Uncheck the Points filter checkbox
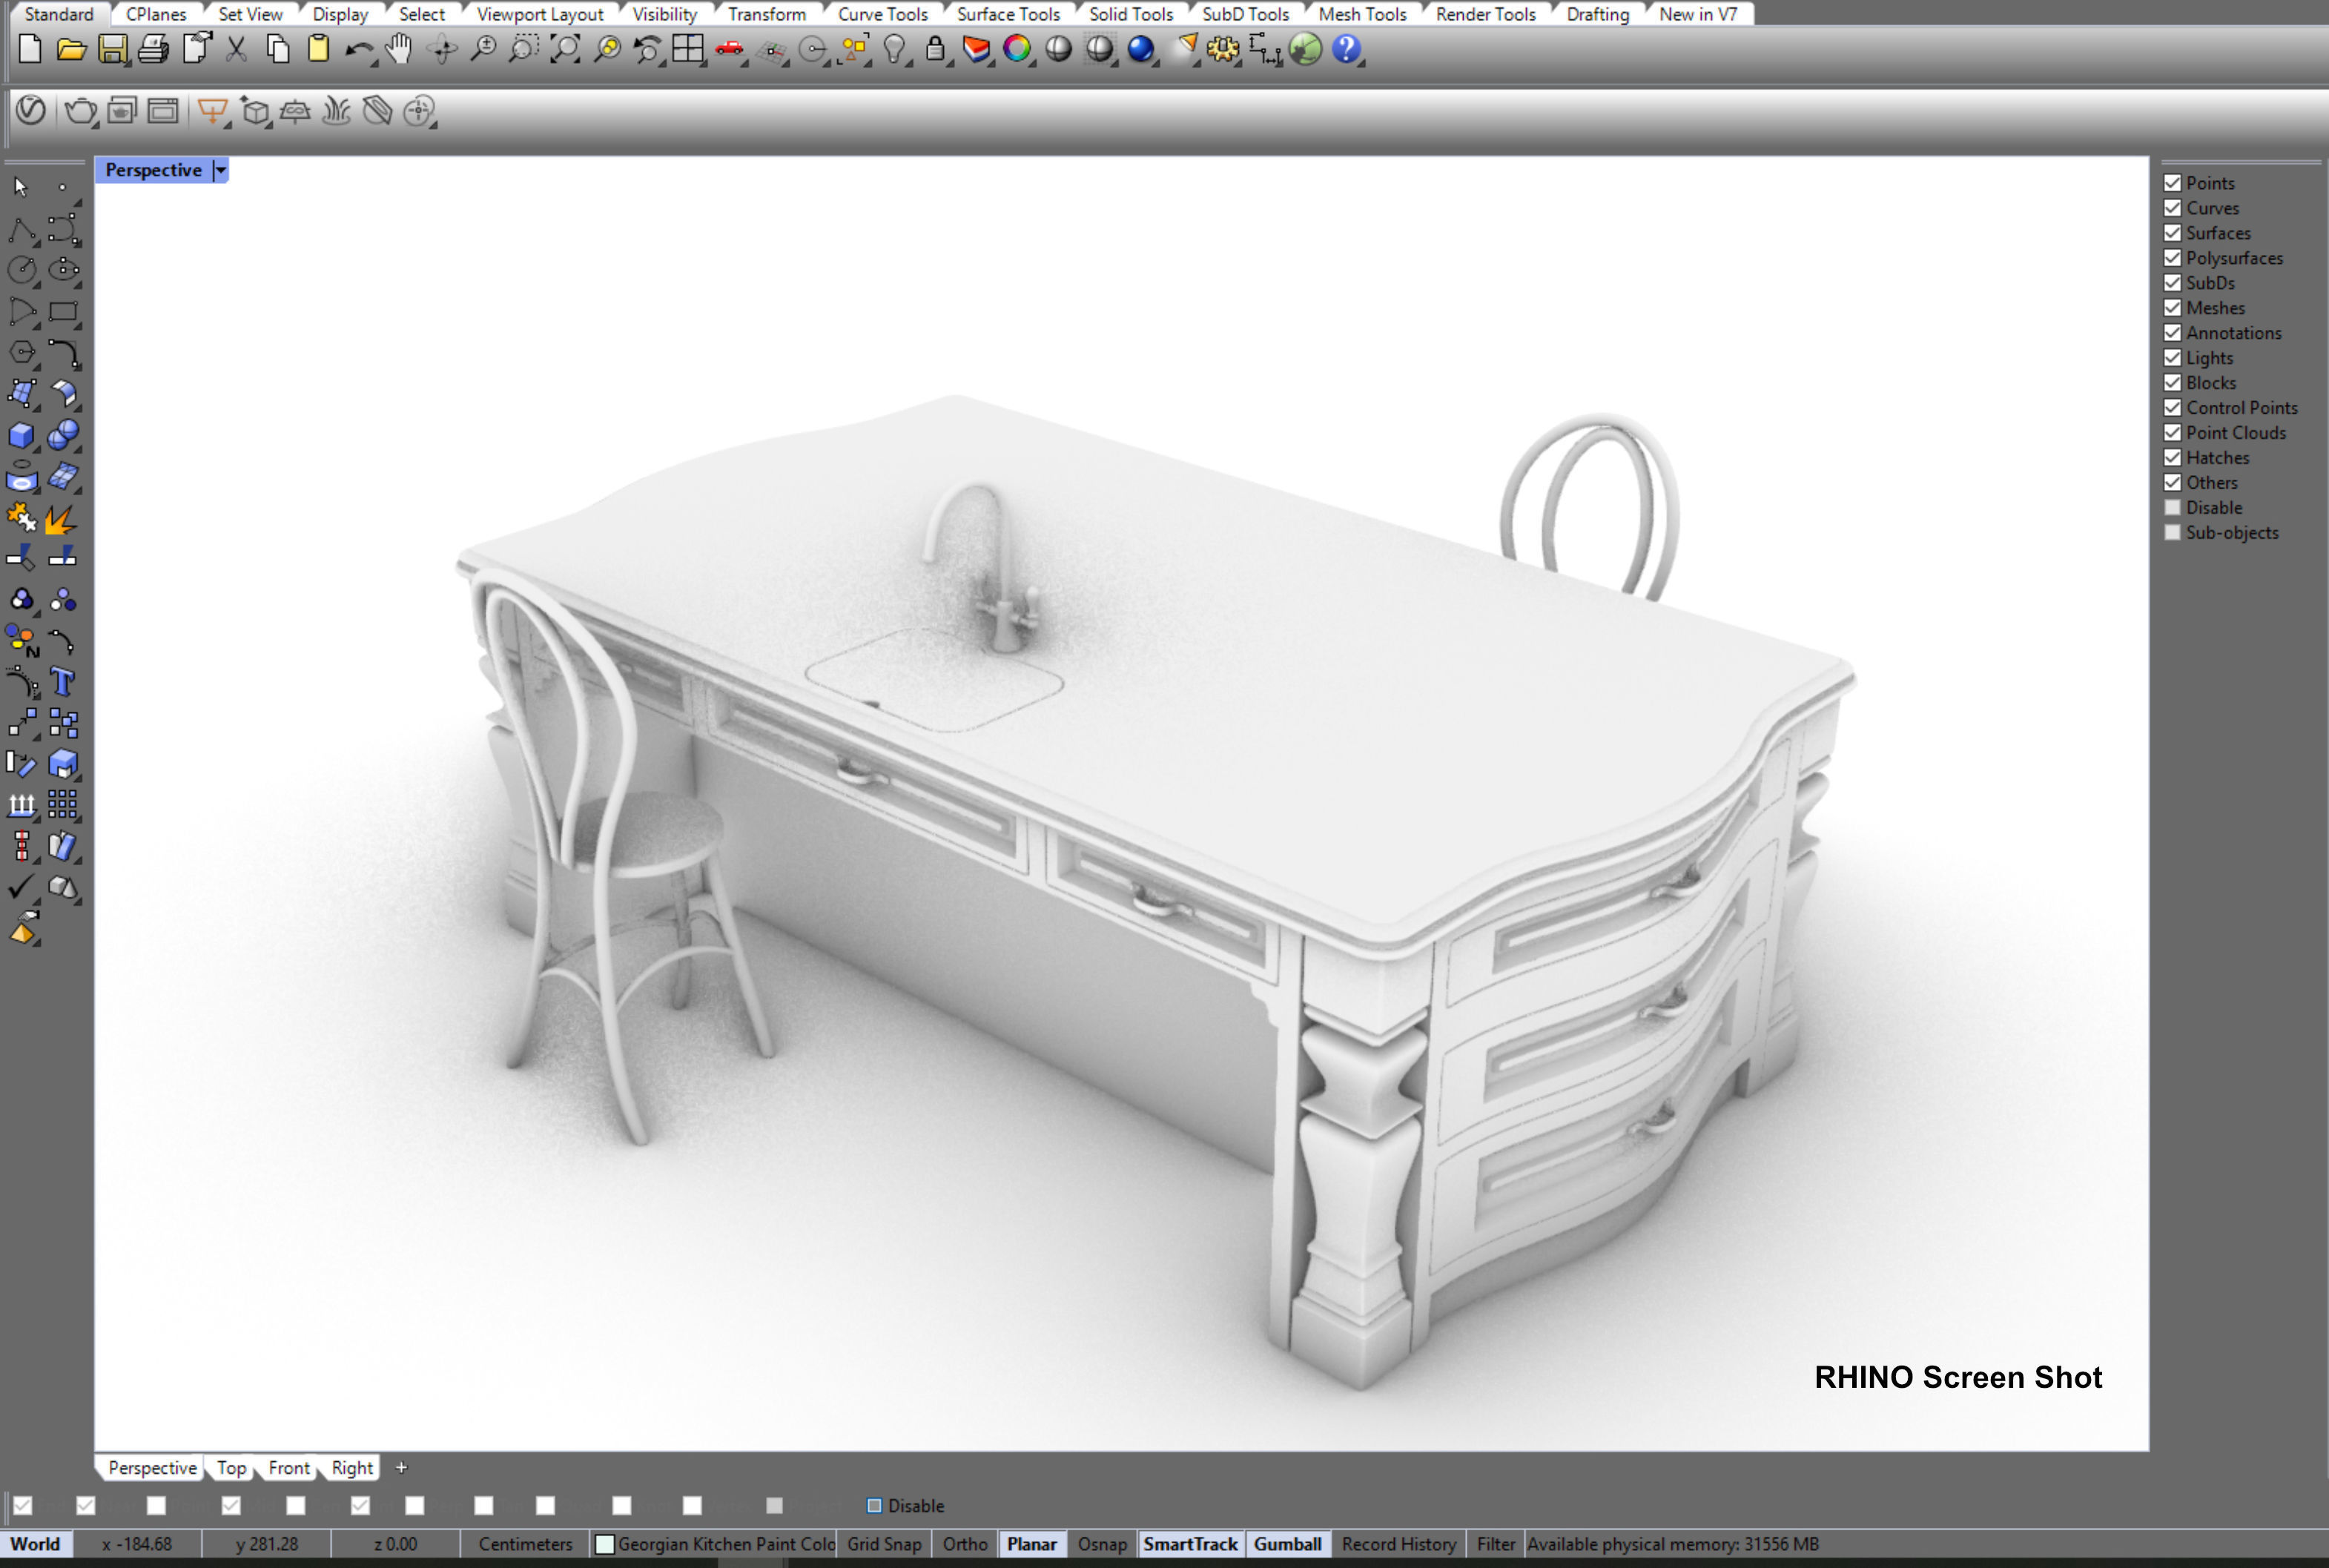Viewport: 2329px width, 1568px height. (2172, 183)
